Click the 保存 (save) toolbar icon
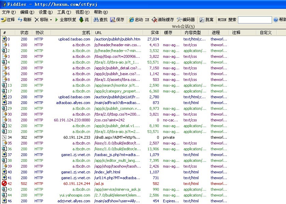The width and height of the screenshot is (286, 204). tap(113, 20)
